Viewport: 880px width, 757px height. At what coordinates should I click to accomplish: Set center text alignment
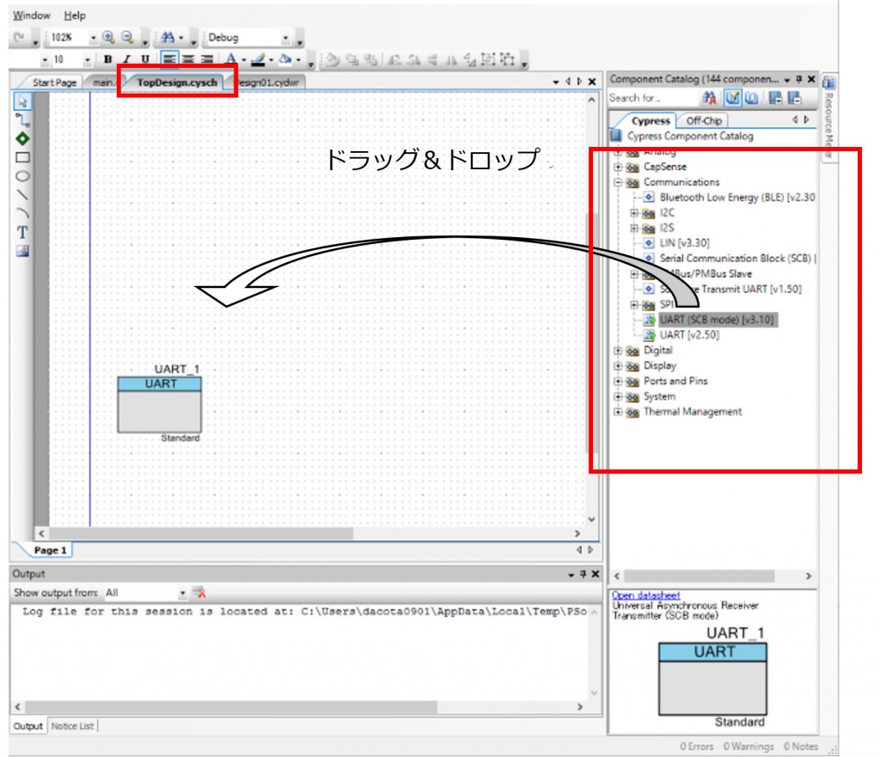[188, 59]
